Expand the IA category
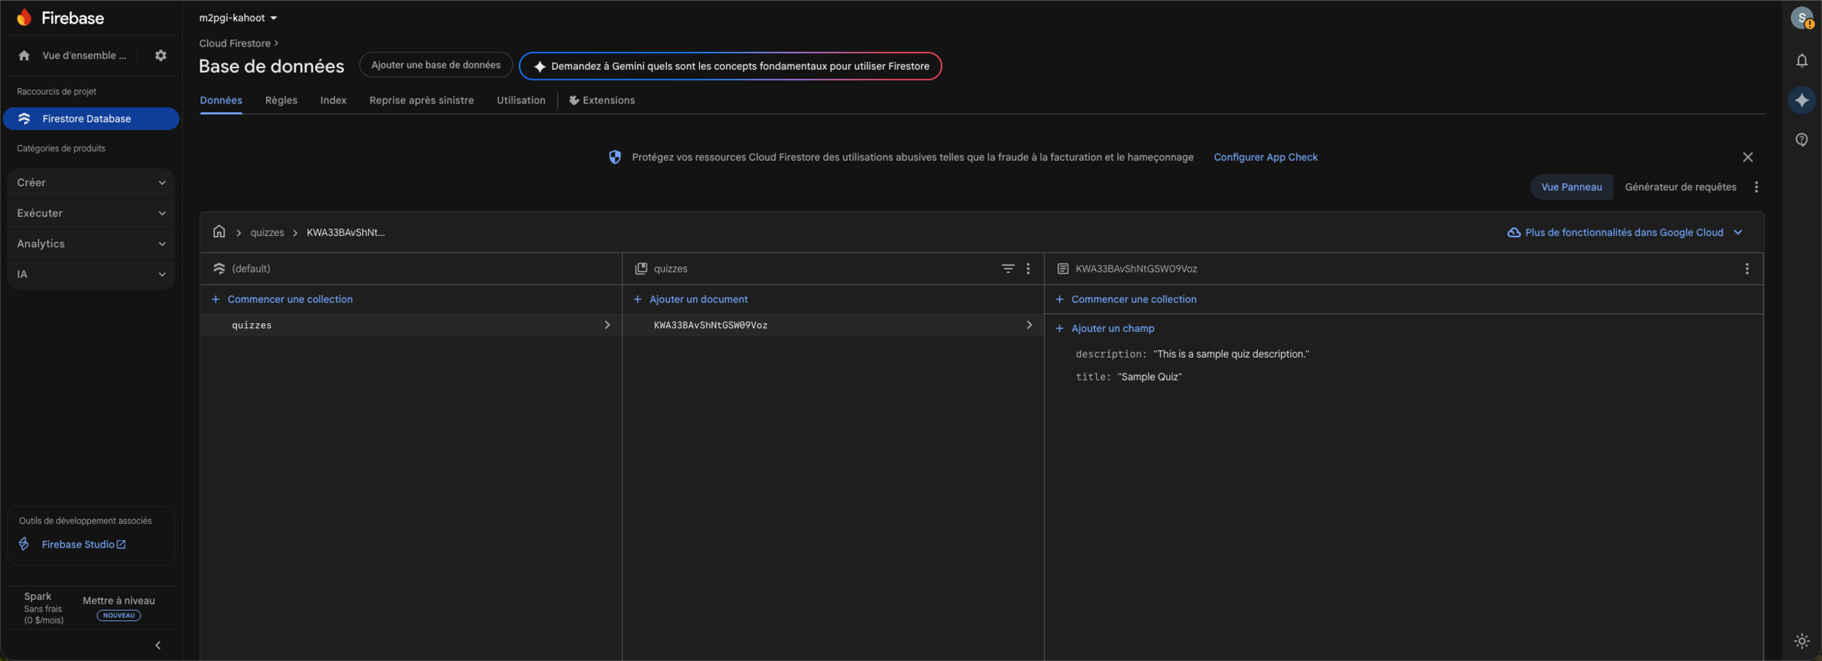This screenshot has width=1822, height=661. 91,274
